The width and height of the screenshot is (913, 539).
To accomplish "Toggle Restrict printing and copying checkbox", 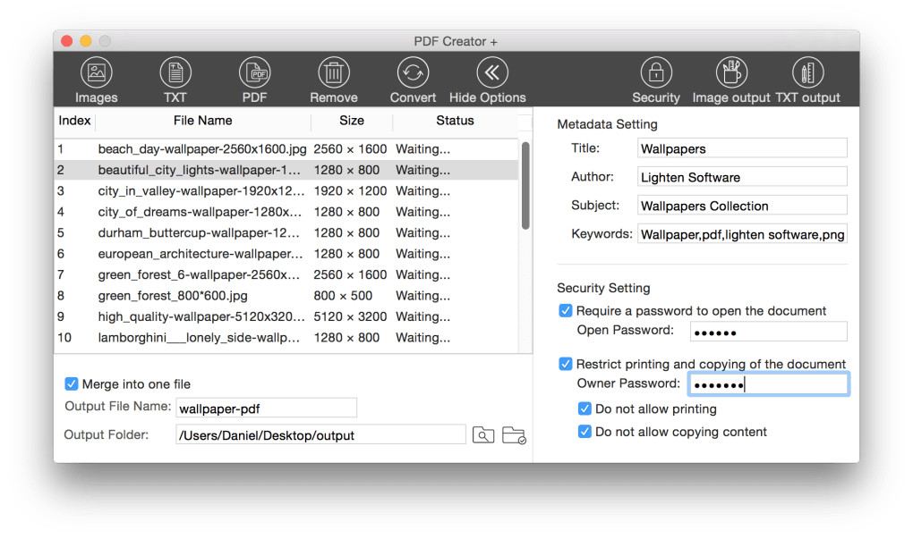I will (566, 364).
